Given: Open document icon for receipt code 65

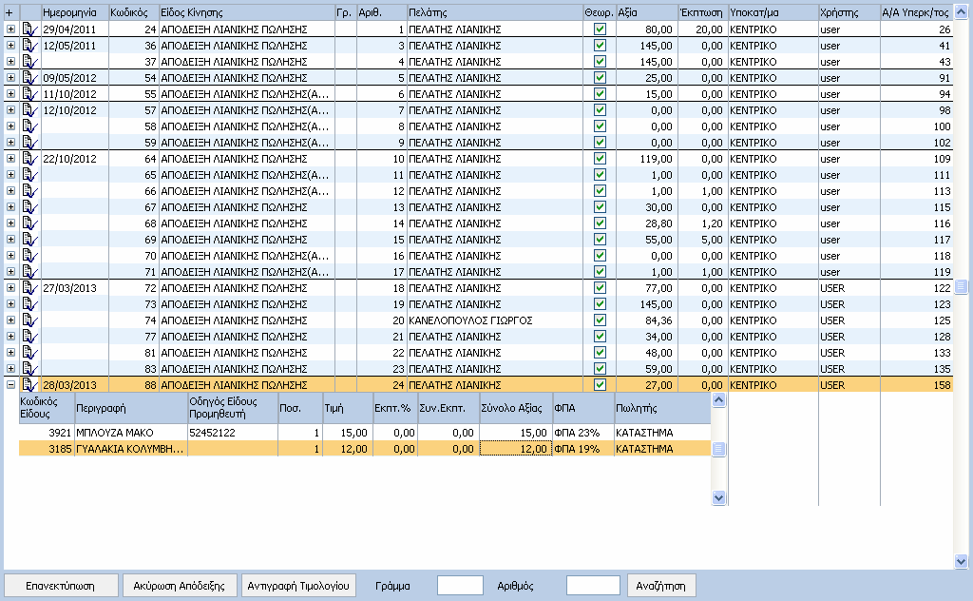Looking at the screenshot, I should [29, 174].
